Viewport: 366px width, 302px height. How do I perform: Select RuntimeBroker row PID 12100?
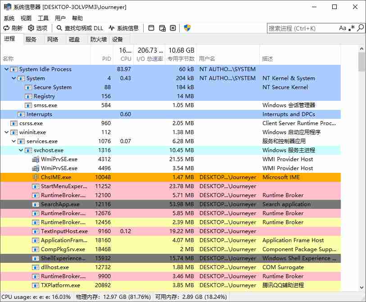pyautogui.click(x=171, y=195)
